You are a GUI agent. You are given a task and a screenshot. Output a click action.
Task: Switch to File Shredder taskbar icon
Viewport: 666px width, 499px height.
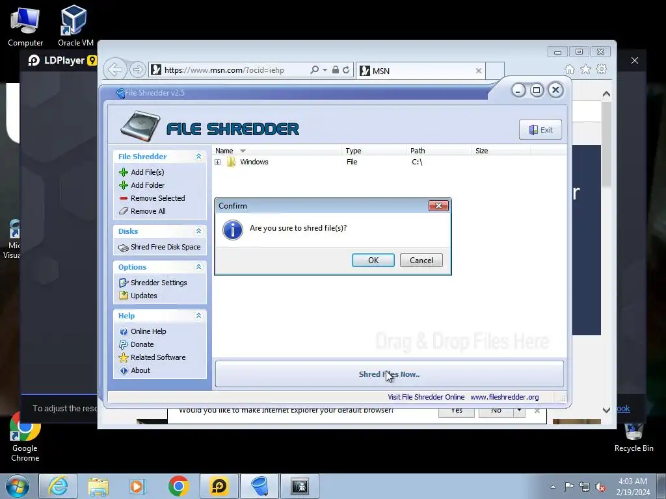(x=260, y=486)
